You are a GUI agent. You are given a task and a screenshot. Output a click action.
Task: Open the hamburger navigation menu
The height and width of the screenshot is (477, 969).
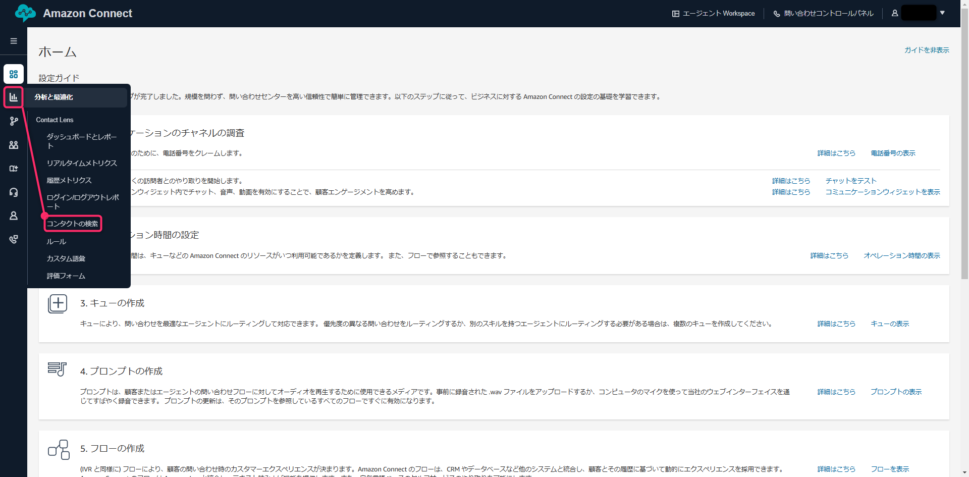[14, 41]
